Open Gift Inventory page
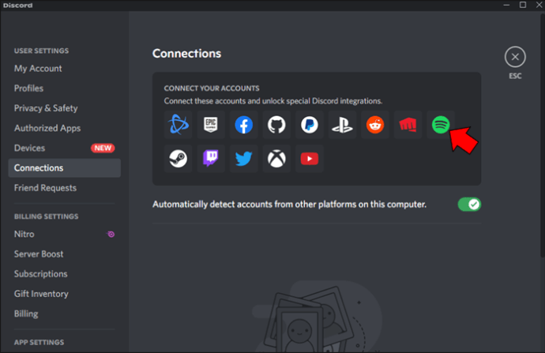The height and width of the screenshot is (353, 545). coord(65,294)
